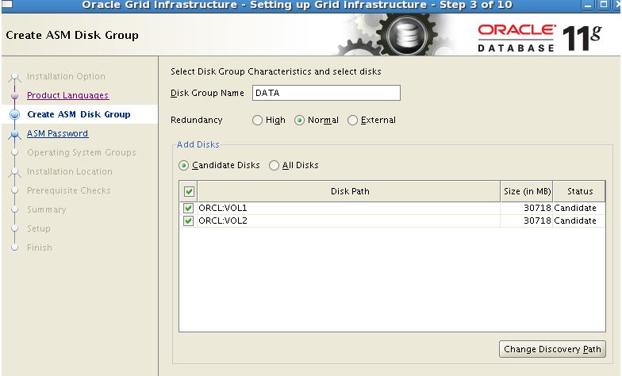Click the Status column header
Screen dimensions: 622x376
click(579, 191)
